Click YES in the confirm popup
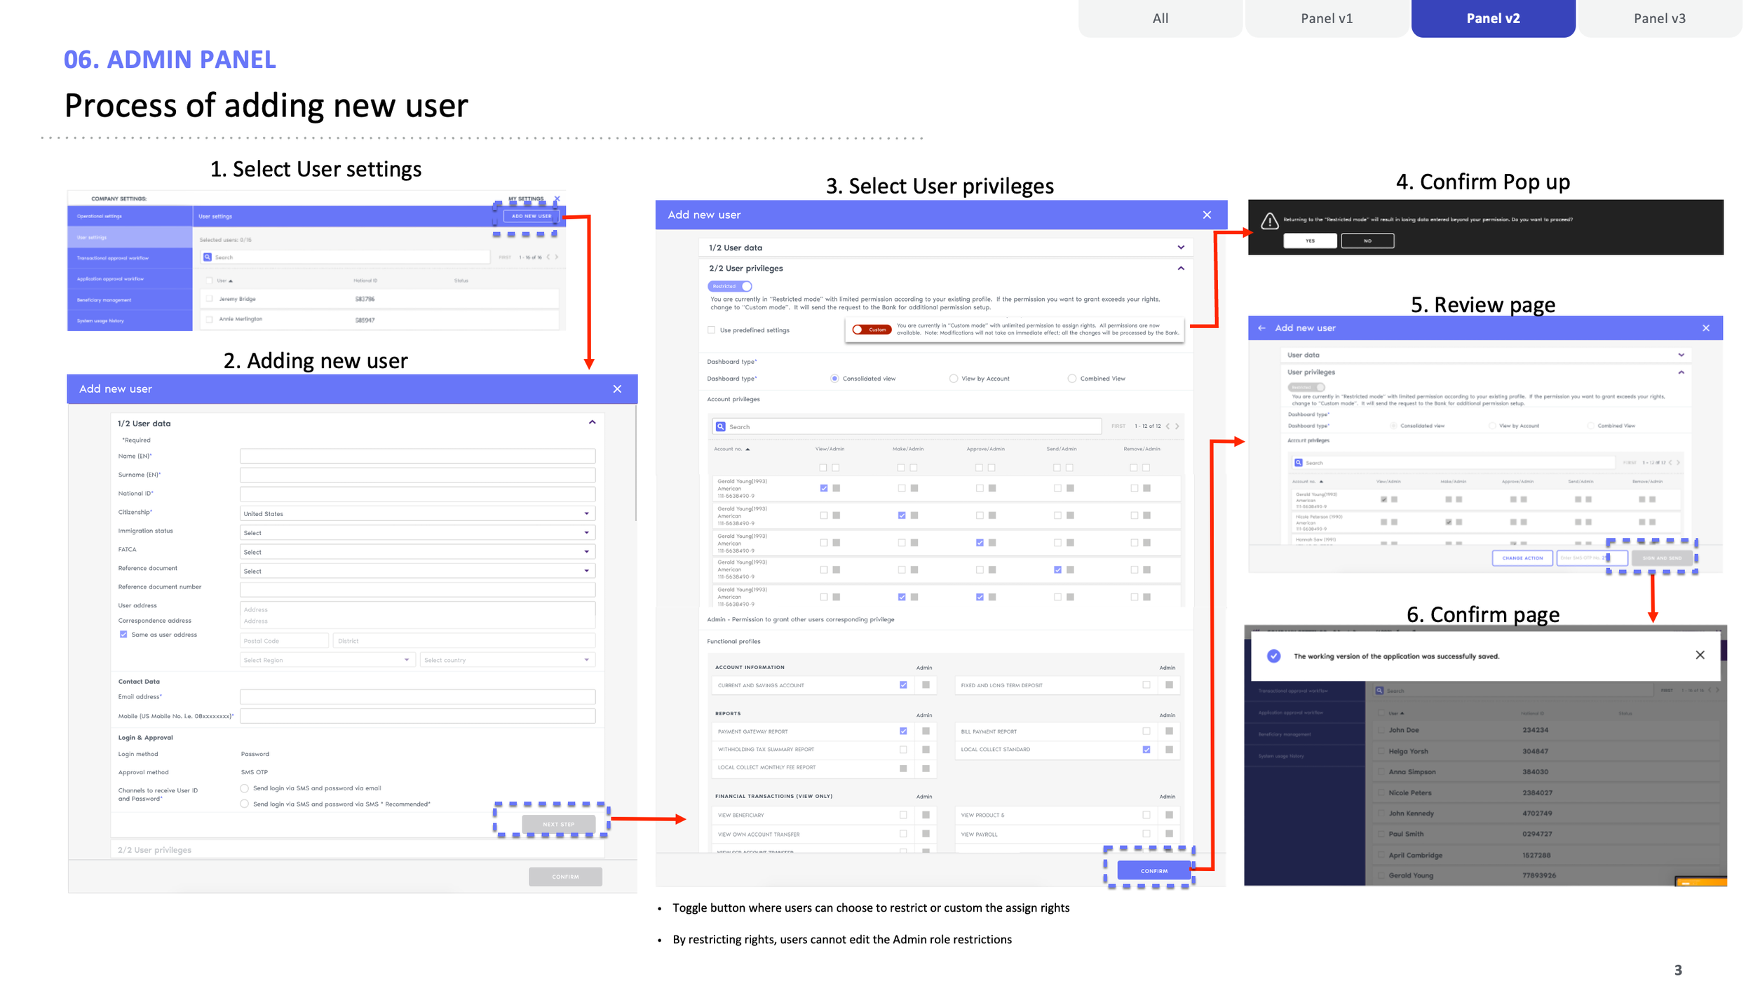 (1310, 241)
